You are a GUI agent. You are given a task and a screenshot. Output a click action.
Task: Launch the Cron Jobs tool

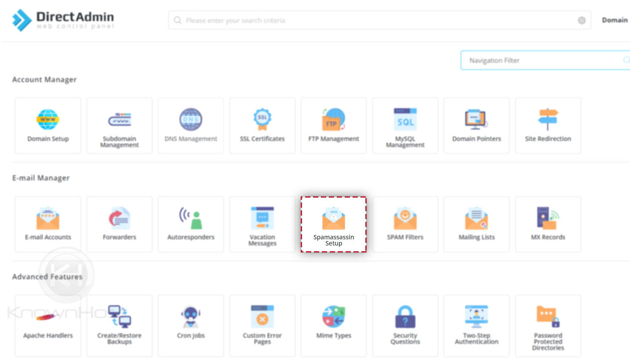pyautogui.click(x=190, y=325)
